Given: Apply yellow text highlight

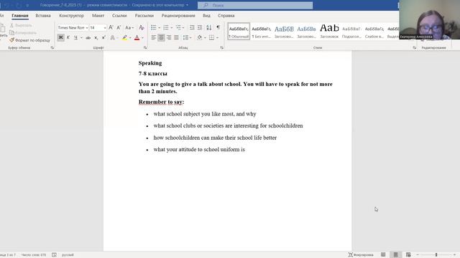Looking at the screenshot, I should pyautogui.click(x=124, y=37).
